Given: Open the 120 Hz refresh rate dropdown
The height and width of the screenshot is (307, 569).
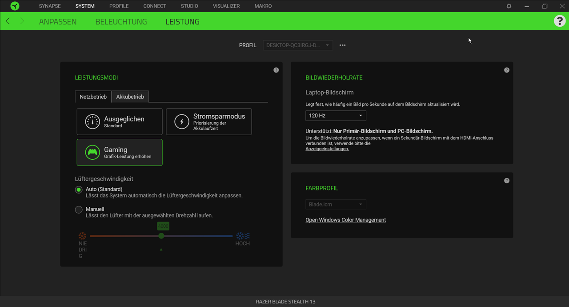Looking at the screenshot, I should [336, 115].
